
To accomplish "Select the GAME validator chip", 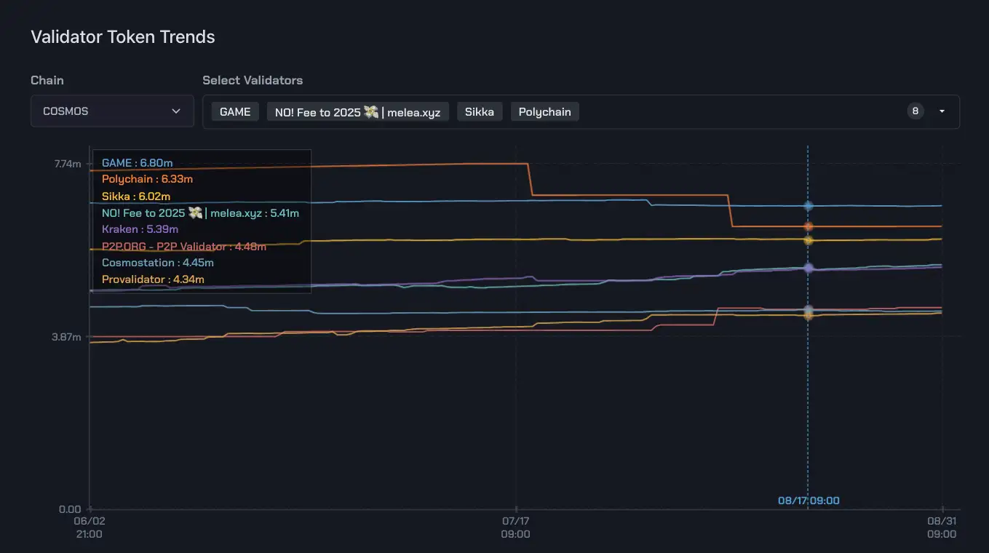I will 235,111.
